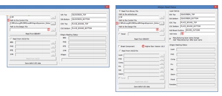Viewport: 222px width, 96px height.
Task: Open browse button for Geom ASCII file
Action: pyautogui.click(x=162, y=74)
